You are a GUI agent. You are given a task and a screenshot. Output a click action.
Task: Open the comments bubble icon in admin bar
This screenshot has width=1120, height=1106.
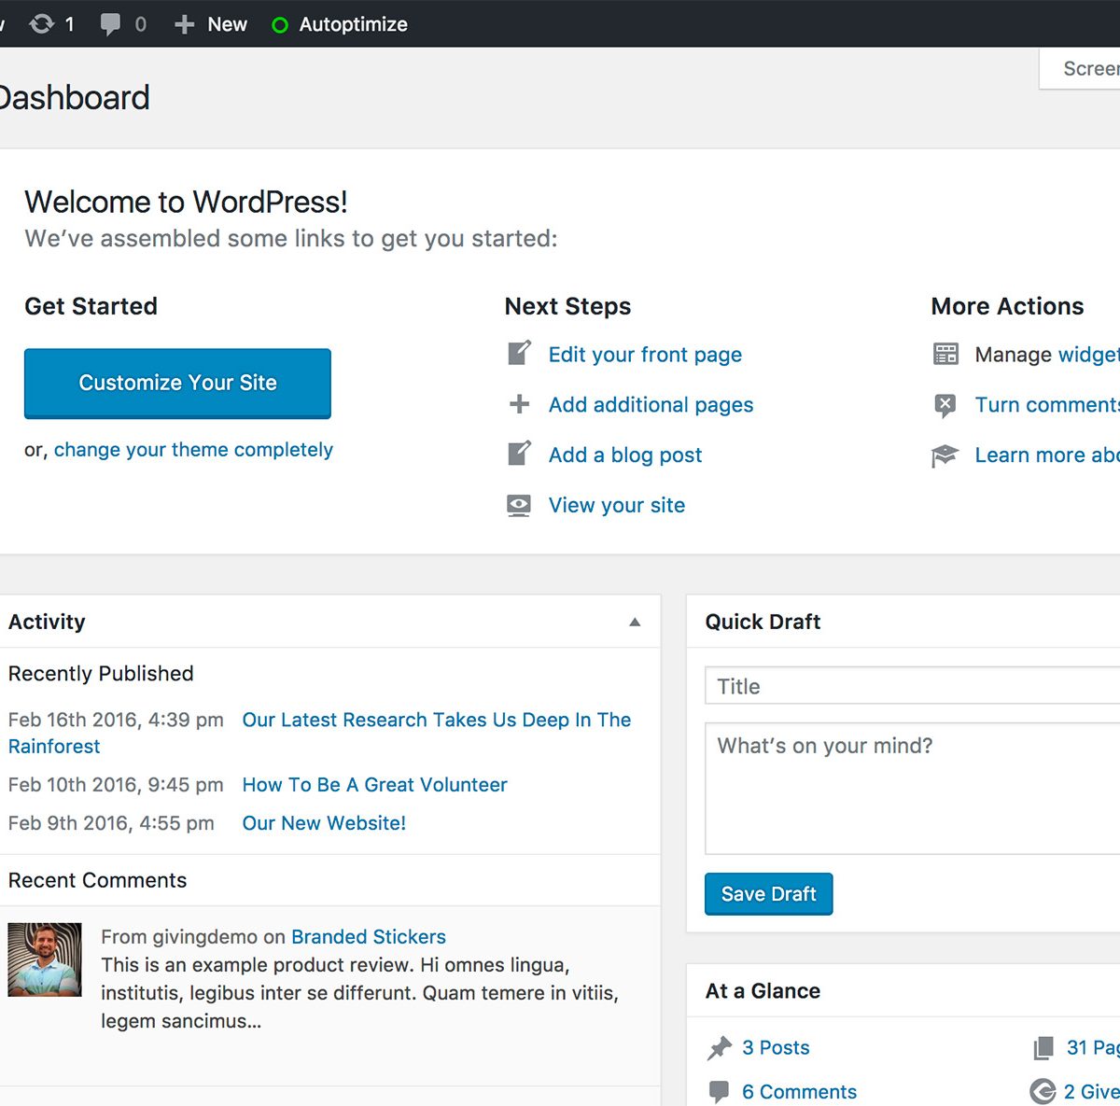coord(110,24)
